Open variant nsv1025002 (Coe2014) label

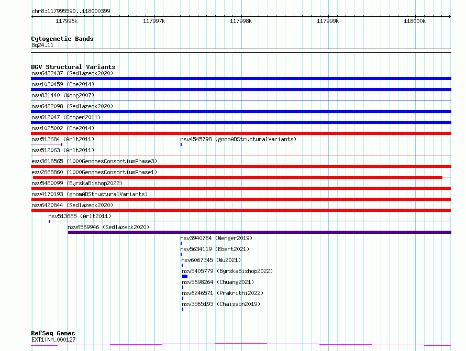pos(63,128)
